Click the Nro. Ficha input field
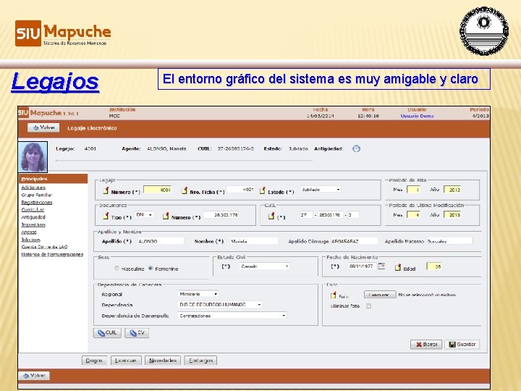 tap(241, 190)
